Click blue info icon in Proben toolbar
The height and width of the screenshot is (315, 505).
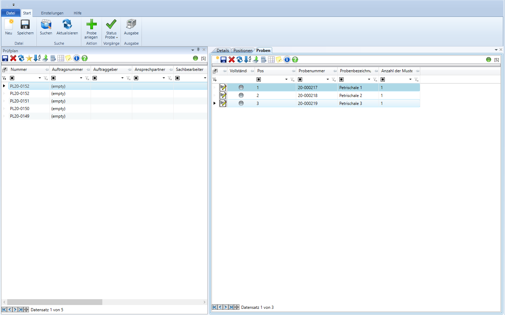click(x=287, y=59)
